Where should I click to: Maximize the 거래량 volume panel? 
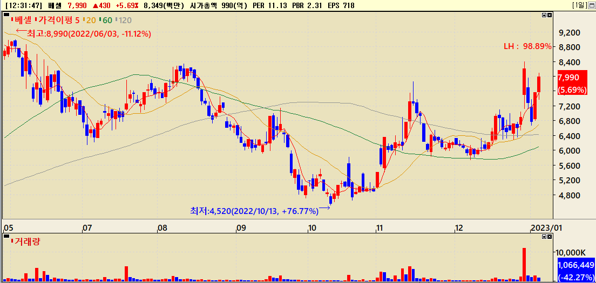[x=544, y=237]
